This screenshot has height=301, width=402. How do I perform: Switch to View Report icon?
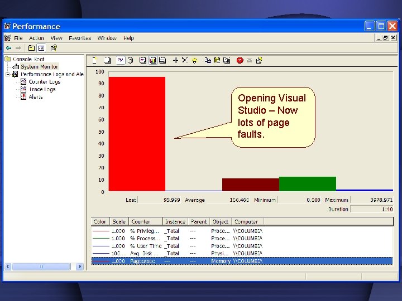click(162, 60)
